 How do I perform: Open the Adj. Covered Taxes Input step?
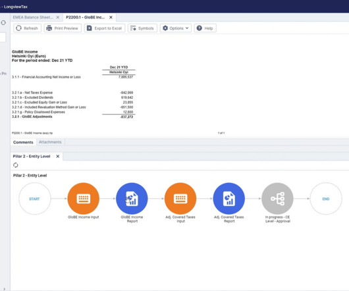(x=180, y=199)
